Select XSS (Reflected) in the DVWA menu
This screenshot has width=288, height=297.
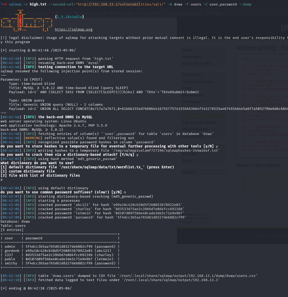[x=203, y=129]
